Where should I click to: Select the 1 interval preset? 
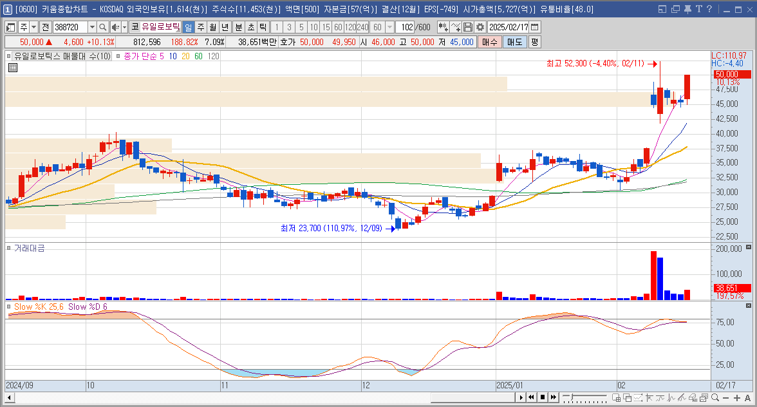tap(277, 28)
